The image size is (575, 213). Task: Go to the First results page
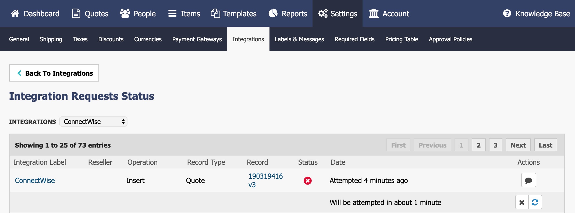coord(398,145)
